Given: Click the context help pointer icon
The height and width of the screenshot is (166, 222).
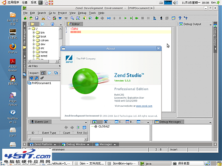Looking at the screenshot, I should coord(186,18).
